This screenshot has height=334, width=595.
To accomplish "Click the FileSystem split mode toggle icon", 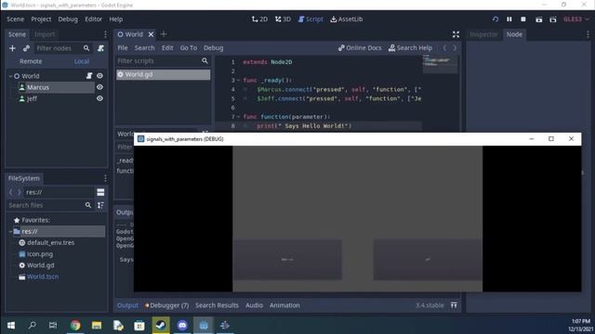I will pos(100,192).
